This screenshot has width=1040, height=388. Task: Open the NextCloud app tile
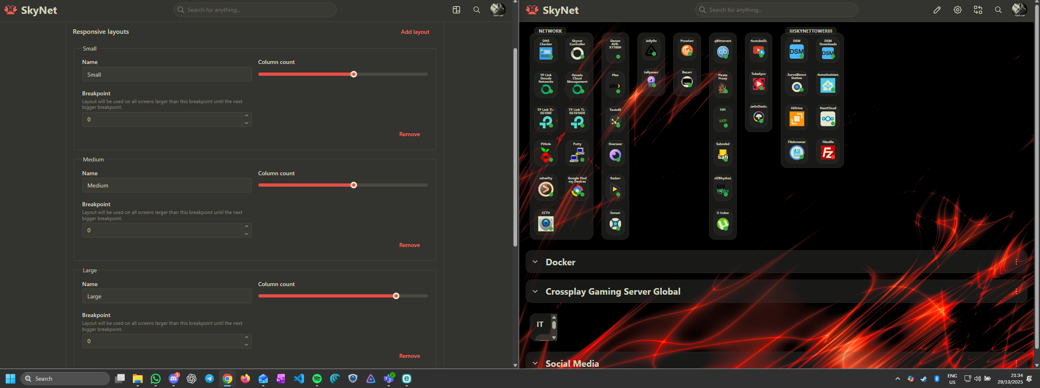tap(828, 117)
